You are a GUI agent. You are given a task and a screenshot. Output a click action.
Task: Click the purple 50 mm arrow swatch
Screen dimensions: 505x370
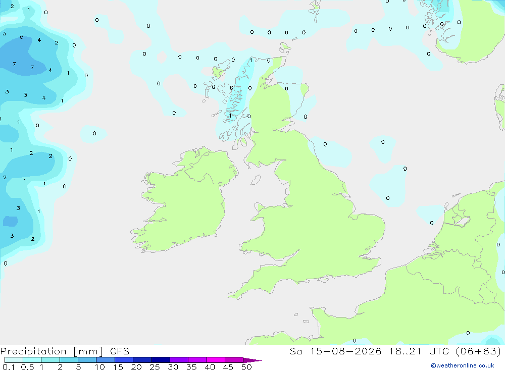pyautogui.click(x=252, y=360)
